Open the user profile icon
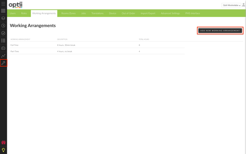This screenshot has height=154, width=246. [244, 5]
